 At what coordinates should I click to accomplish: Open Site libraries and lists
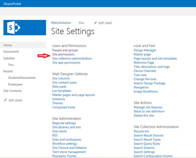coord(67,127)
